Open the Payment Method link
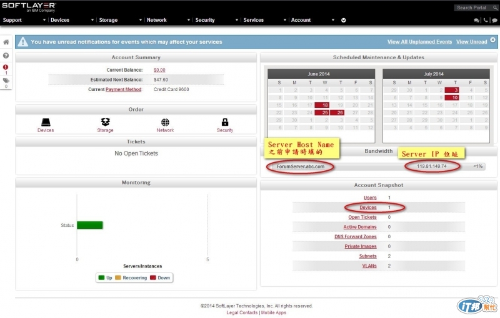 point(123,89)
